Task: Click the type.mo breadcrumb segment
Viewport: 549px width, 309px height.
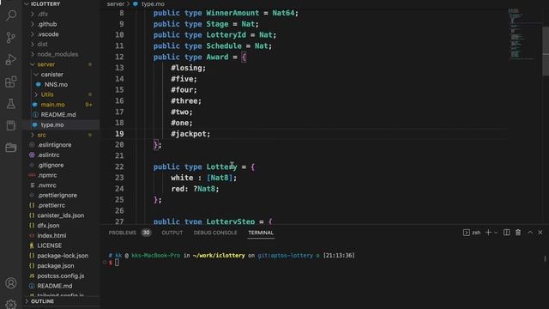Action: [x=153, y=4]
